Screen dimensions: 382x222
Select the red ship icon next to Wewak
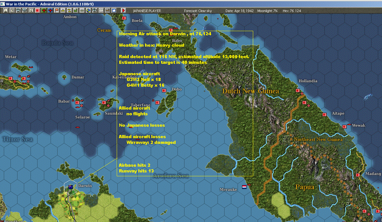pyautogui.click(x=349, y=124)
